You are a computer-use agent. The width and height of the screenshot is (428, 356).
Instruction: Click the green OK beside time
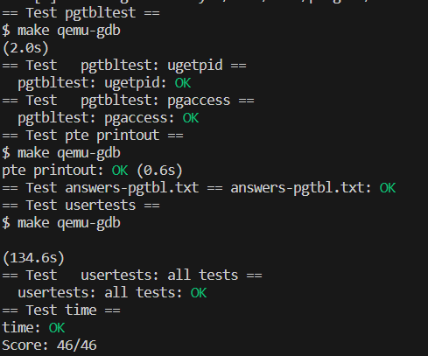[x=57, y=328]
